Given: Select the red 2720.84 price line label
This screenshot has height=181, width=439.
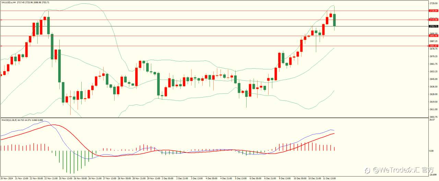Looking at the screenshot, I should 434,11.
